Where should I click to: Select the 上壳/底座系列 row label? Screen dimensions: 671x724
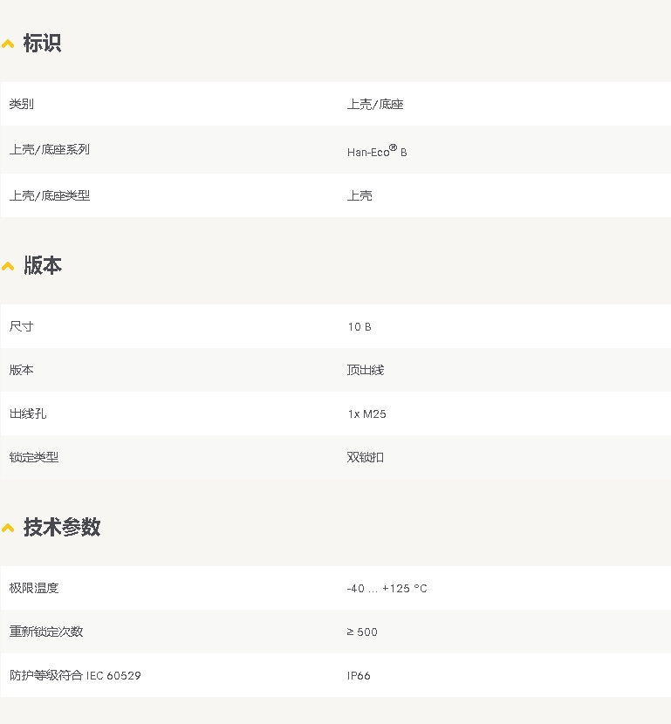click(x=50, y=150)
